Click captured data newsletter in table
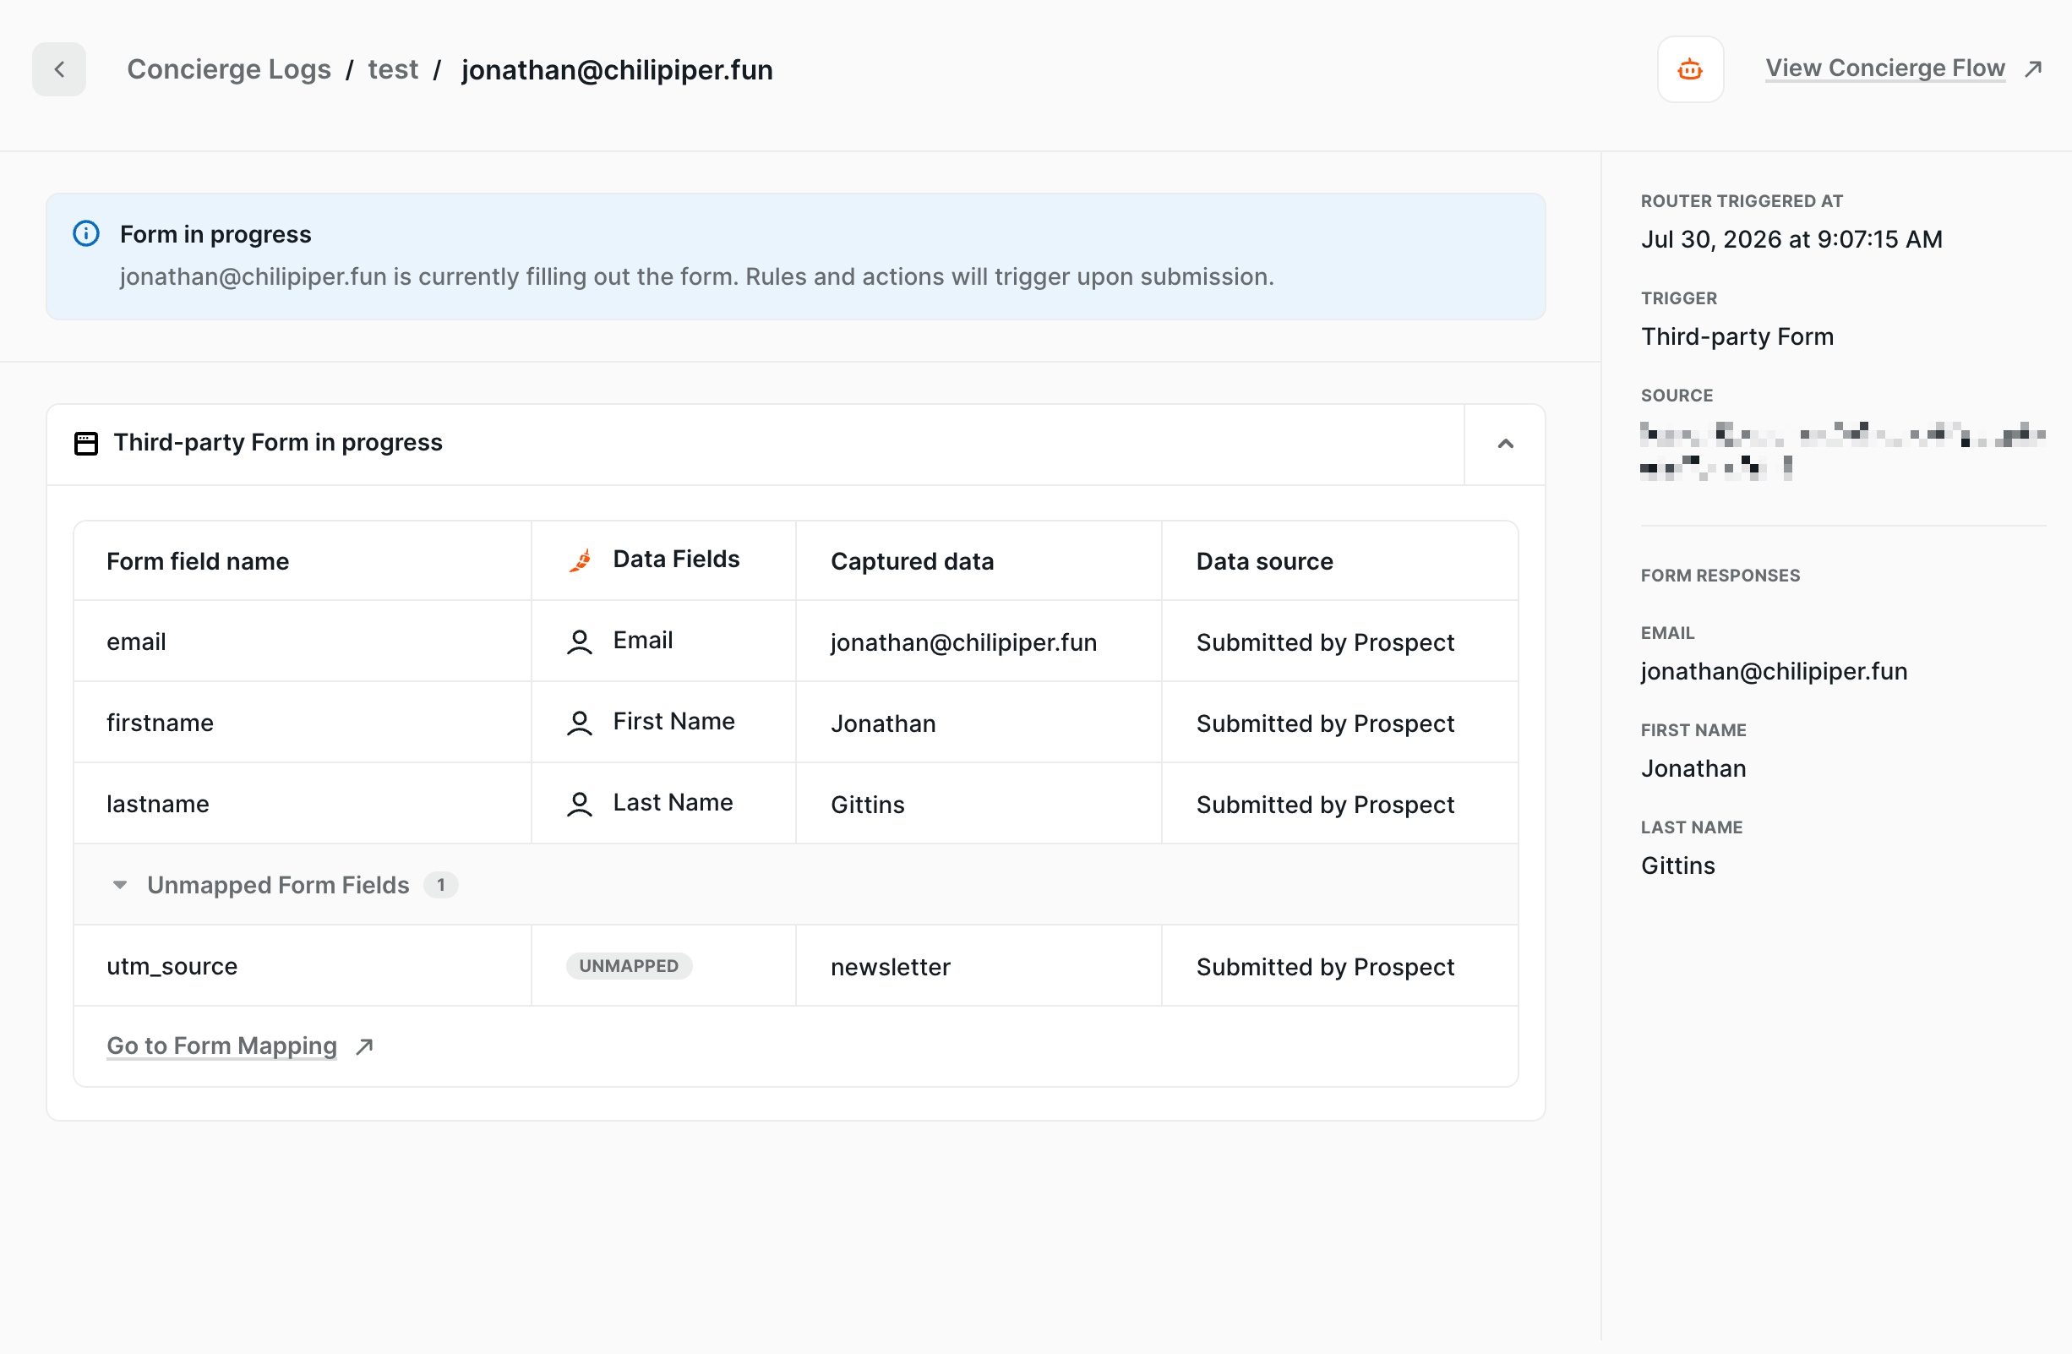The image size is (2072, 1354). (890, 967)
